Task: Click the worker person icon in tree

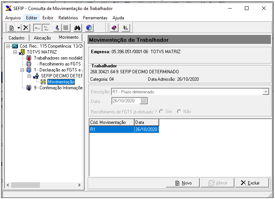Action: 36,76
